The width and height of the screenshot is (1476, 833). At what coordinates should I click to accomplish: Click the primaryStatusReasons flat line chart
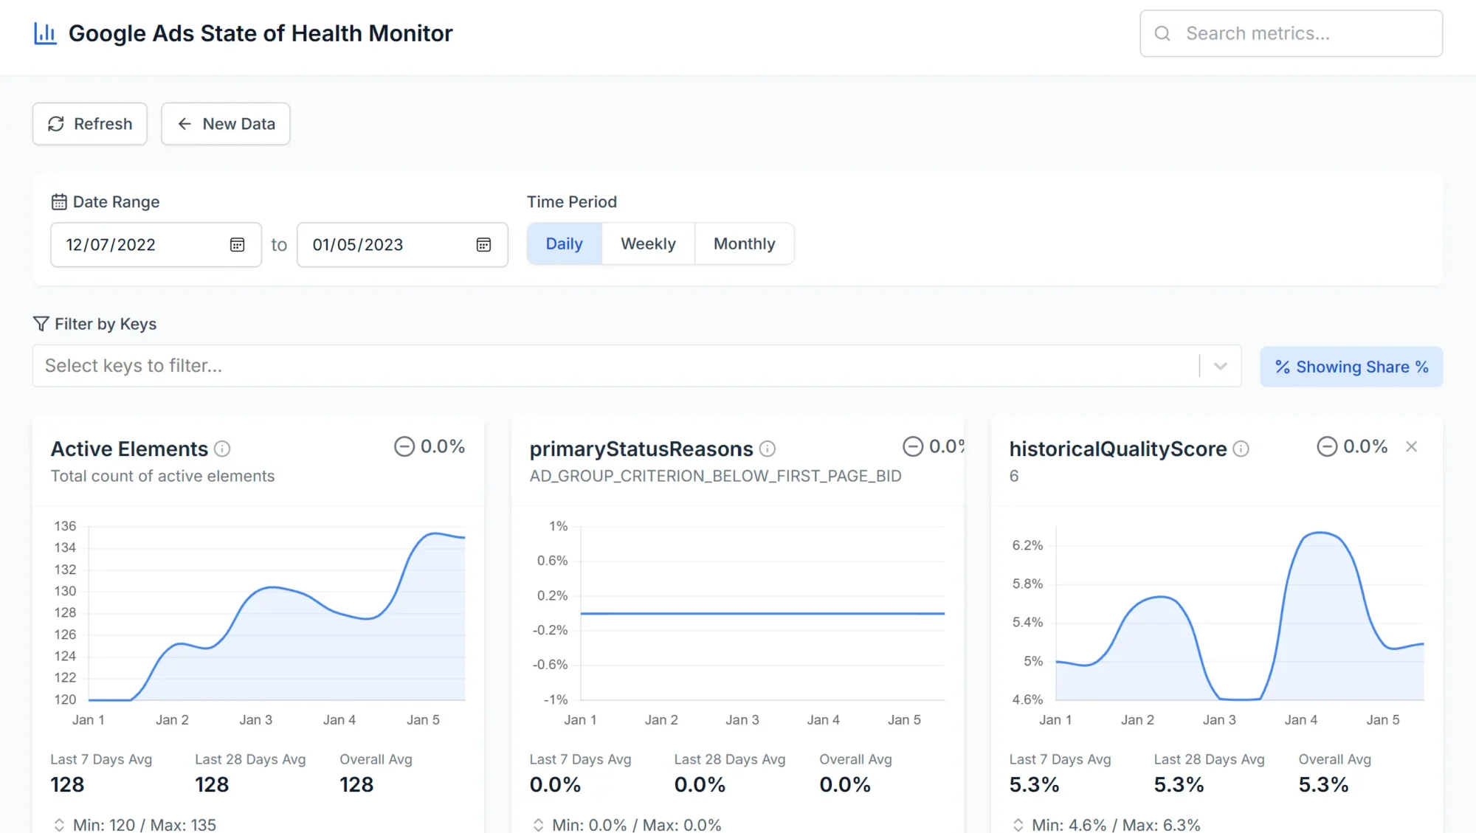point(762,613)
